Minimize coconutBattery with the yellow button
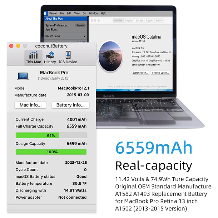218x218 pixels. 18,46
